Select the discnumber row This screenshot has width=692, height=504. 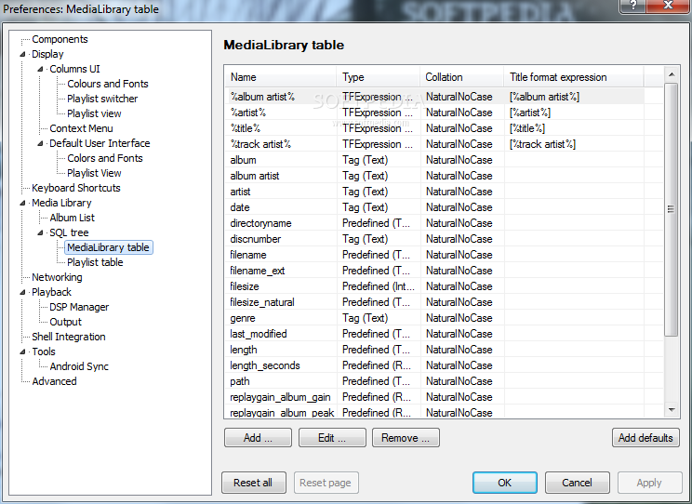(x=434, y=239)
